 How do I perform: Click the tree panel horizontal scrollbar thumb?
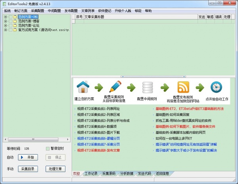click(33, 139)
